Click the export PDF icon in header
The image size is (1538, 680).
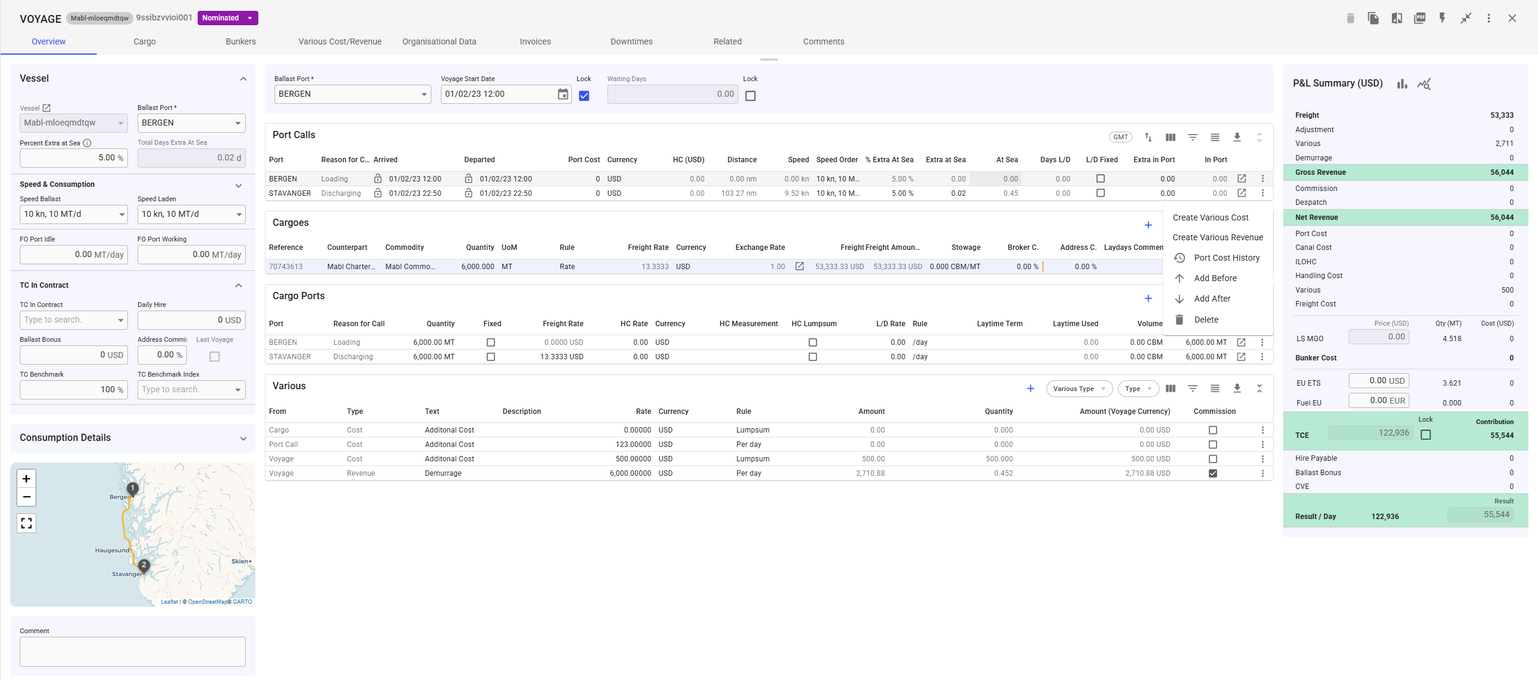[x=1420, y=18]
